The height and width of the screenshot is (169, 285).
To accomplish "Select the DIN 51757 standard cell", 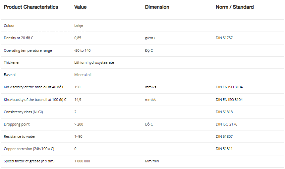I will 224,38.
